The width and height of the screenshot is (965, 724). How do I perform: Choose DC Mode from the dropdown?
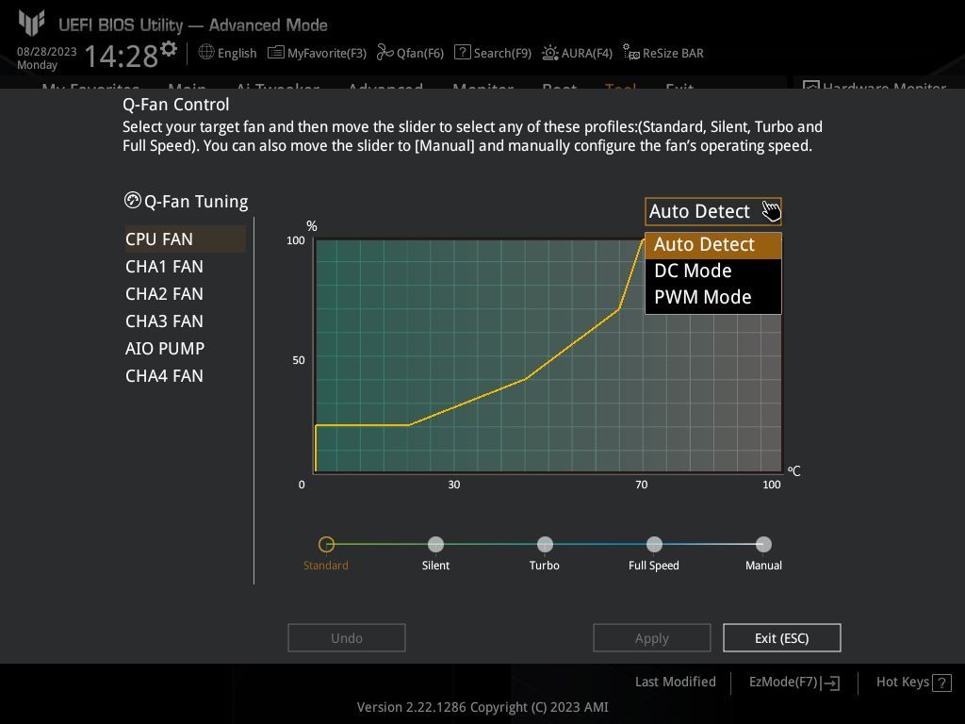712,271
